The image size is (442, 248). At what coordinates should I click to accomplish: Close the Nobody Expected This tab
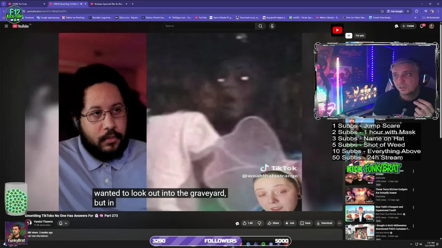point(126,4)
